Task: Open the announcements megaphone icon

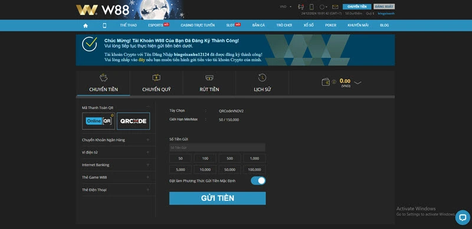Action: pyautogui.click(x=301, y=6)
